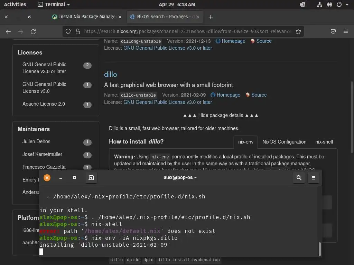The image size is (354, 265).
Task: Switch to the nix-shell install tab
Action: point(324,142)
